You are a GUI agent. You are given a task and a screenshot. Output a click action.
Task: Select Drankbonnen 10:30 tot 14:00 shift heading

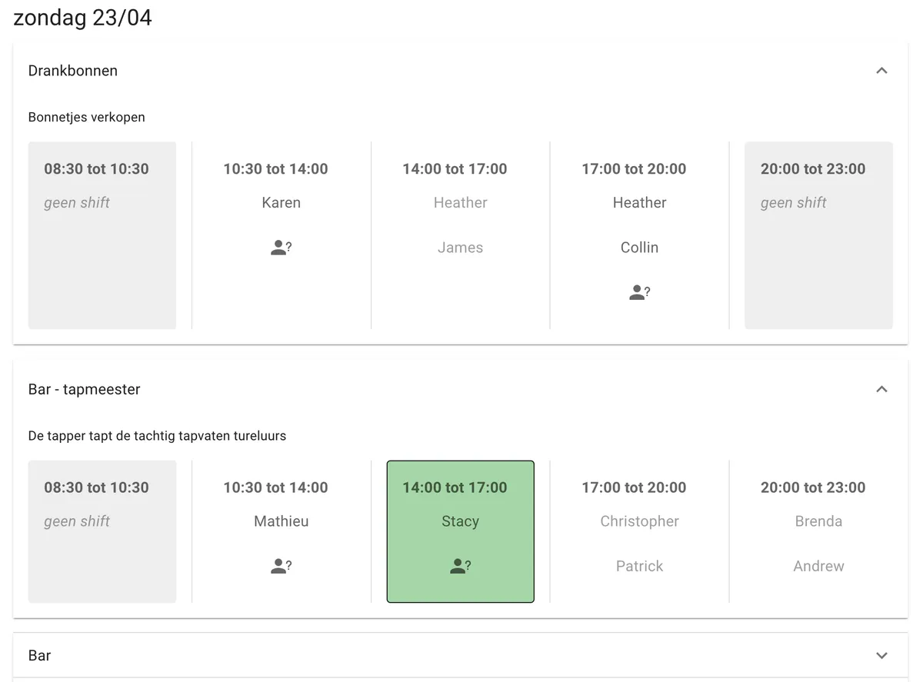pyautogui.click(x=275, y=169)
